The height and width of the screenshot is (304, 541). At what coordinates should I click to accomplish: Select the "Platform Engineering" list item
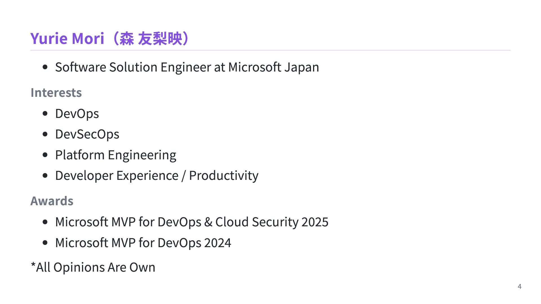coord(116,155)
